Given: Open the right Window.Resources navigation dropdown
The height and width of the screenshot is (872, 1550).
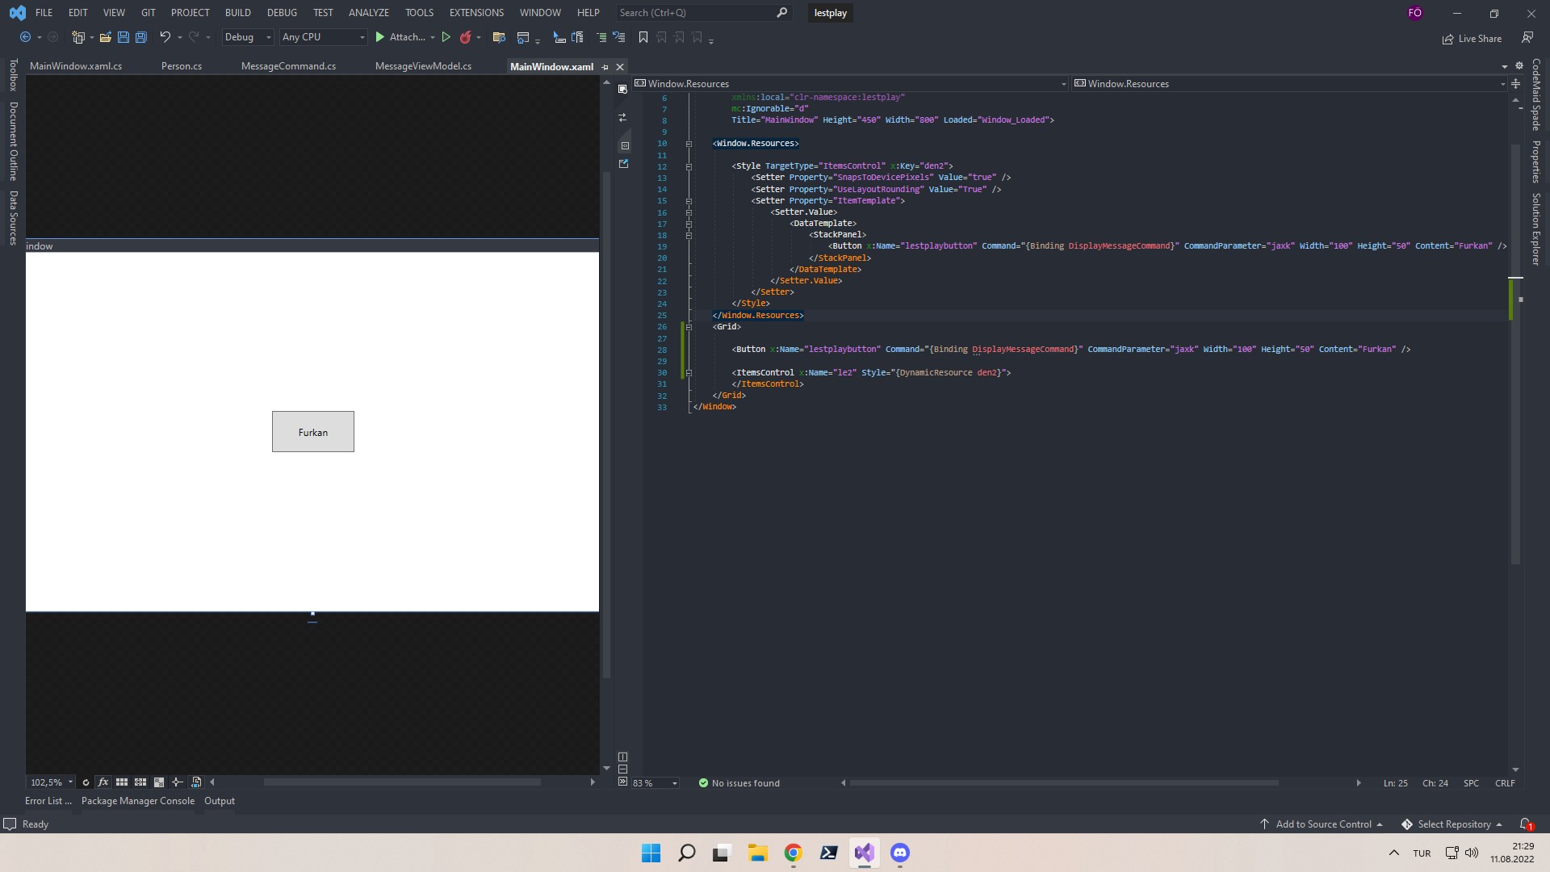Looking at the screenshot, I should point(1290,84).
